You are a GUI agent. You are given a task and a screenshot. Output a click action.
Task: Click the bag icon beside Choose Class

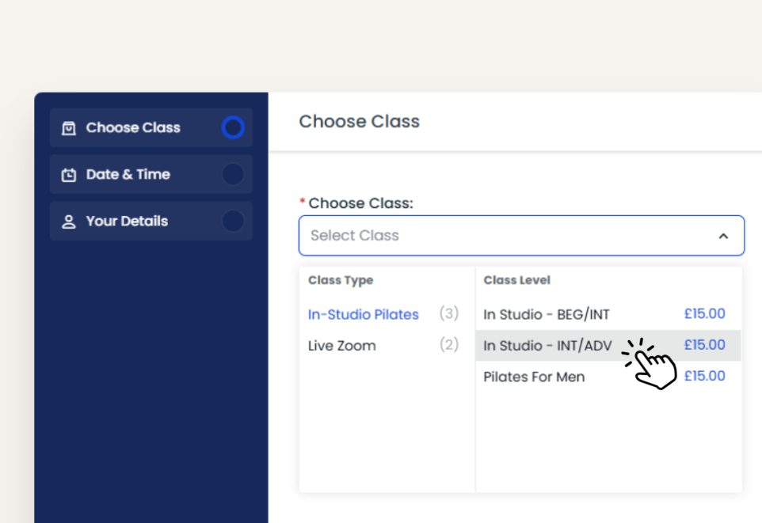pyautogui.click(x=69, y=128)
